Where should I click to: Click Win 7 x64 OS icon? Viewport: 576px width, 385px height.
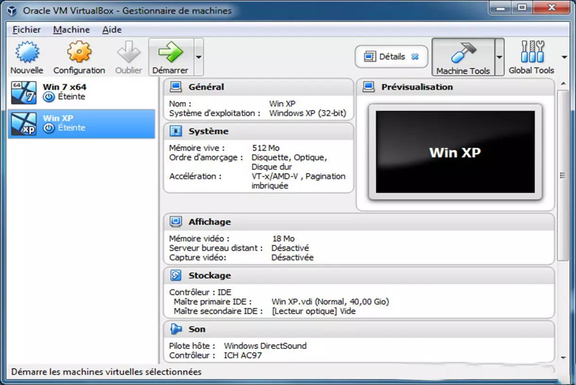point(24,93)
